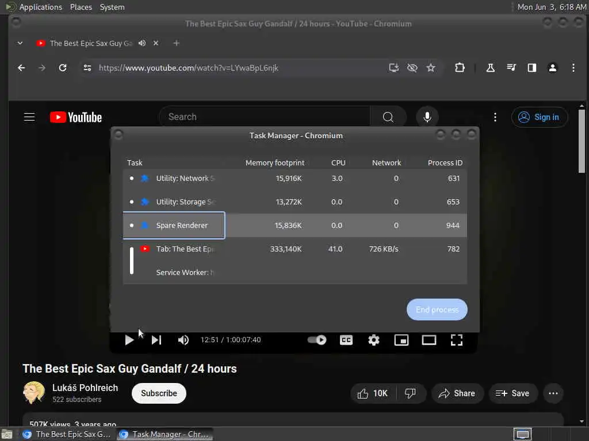Open the Extensions puzzle icon
This screenshot has height=441, width=589.
[460, 68]
